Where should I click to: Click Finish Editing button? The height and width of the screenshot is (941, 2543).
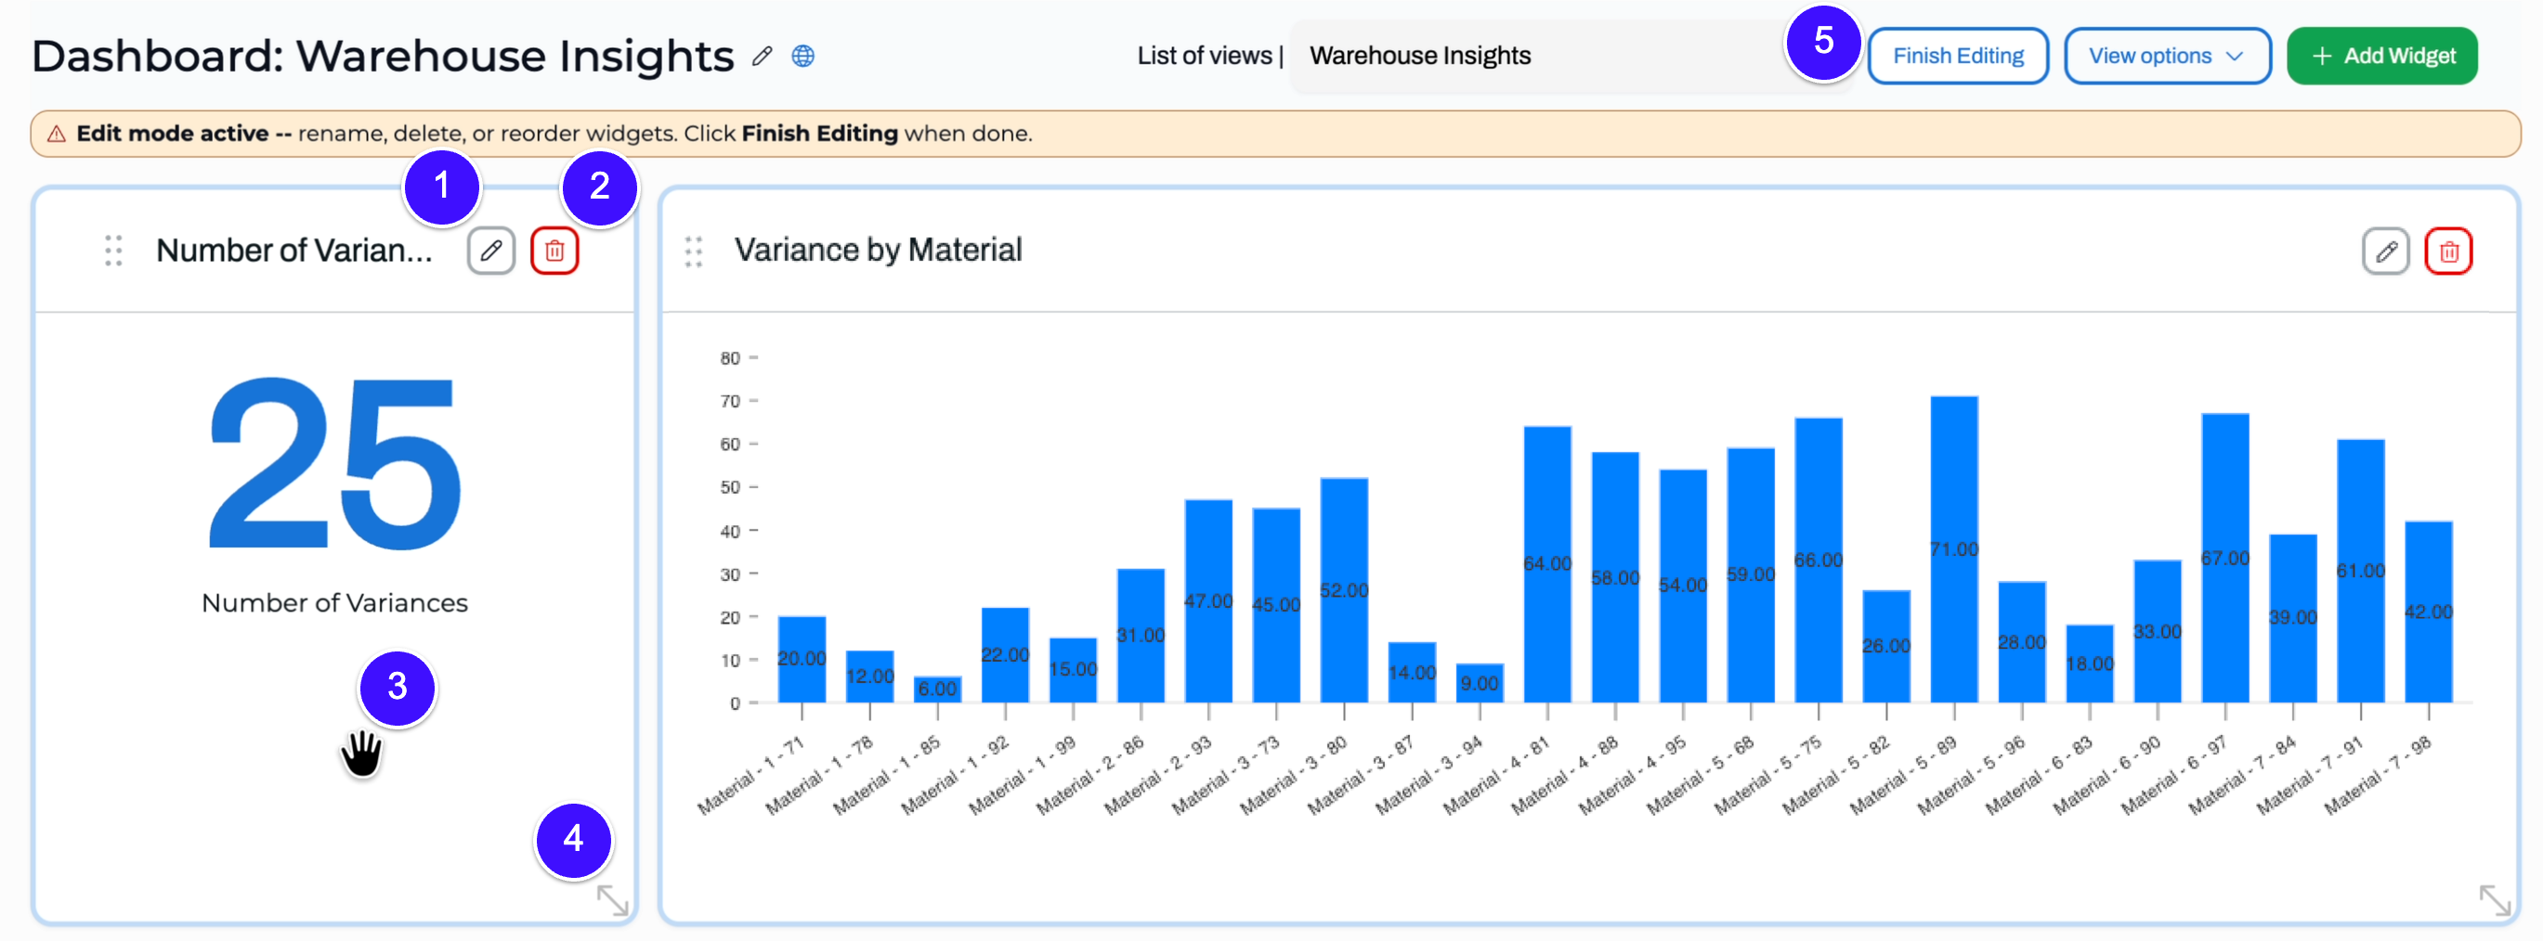tap(1958, 57)
